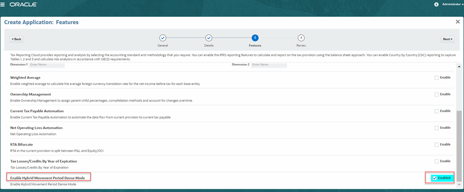Proceed with the Next button

(447, 39)
